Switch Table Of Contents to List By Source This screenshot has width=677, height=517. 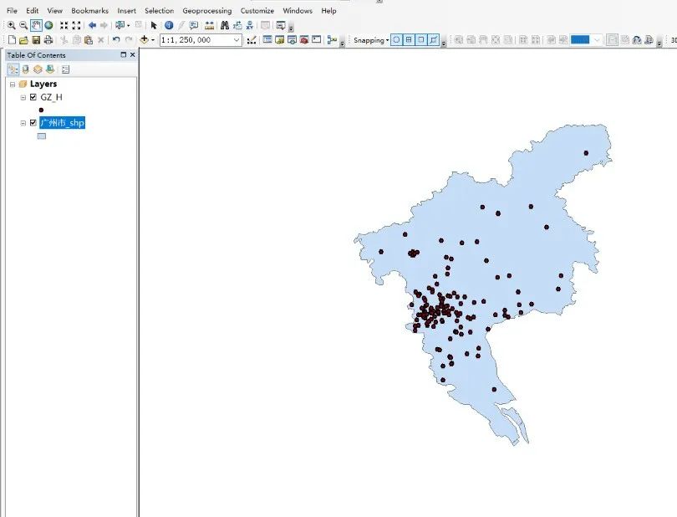coord(25,69)
